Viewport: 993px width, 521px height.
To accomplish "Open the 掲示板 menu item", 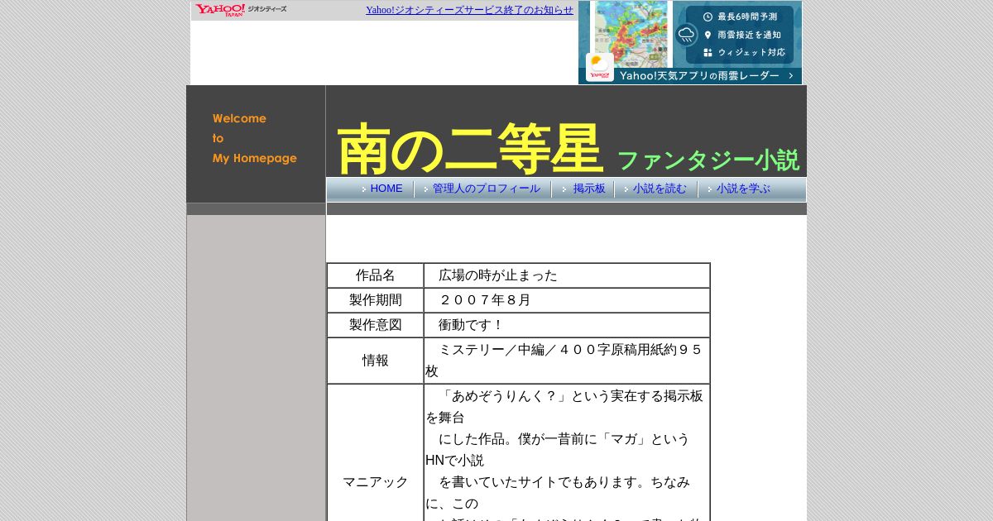I will pyautogui.click(x=589, y=189).
